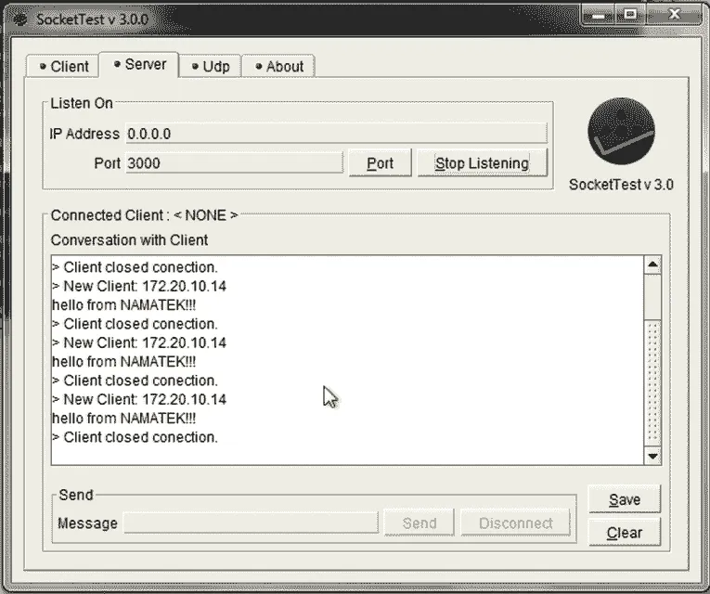Click the 'SocketTest v 3.0' label under logo
The width and height of the screenshot is (710, 594).
[x=621, y=185]
